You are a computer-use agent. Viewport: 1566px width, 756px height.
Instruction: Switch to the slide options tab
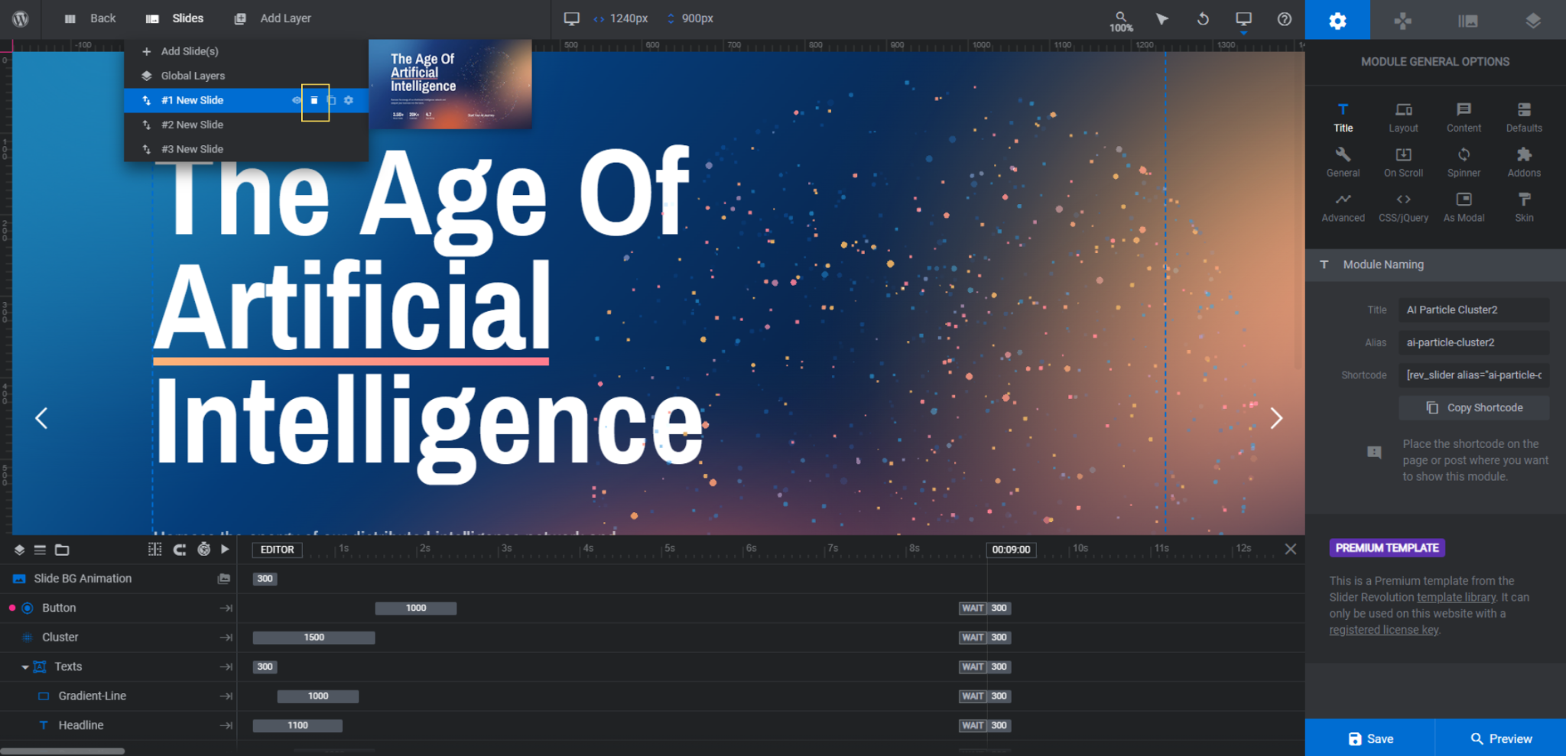1467,20
